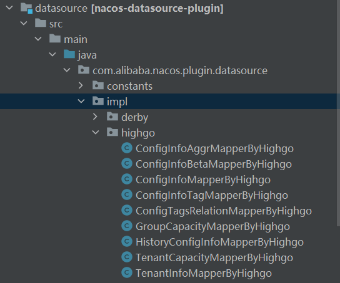Click the highgo package icon
Image resolution: width=340 pixels, height=283 pixels.
(x=112, y=132)
